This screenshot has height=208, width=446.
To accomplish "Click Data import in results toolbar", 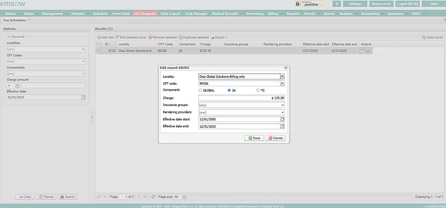I will [432, 37].
